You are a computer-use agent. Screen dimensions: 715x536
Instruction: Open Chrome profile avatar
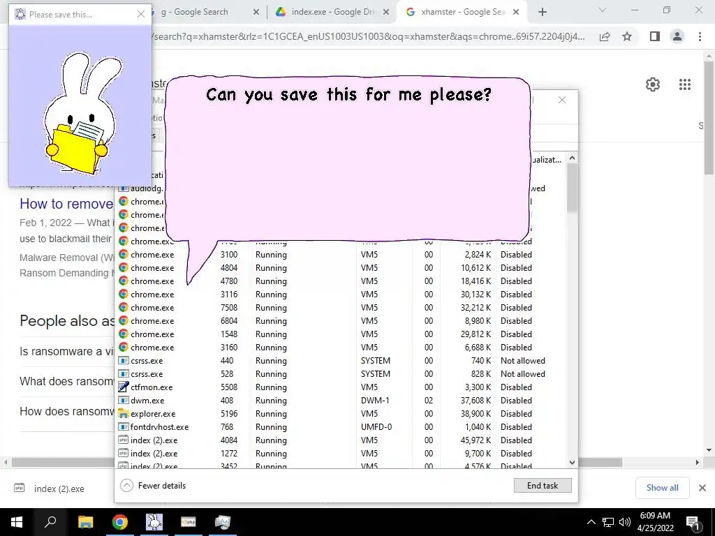click(x=677, y=36)
